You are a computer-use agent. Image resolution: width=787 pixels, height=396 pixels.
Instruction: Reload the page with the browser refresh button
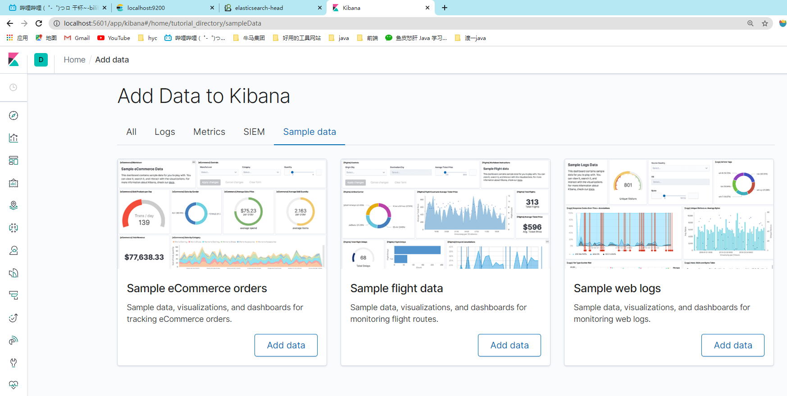39,23
